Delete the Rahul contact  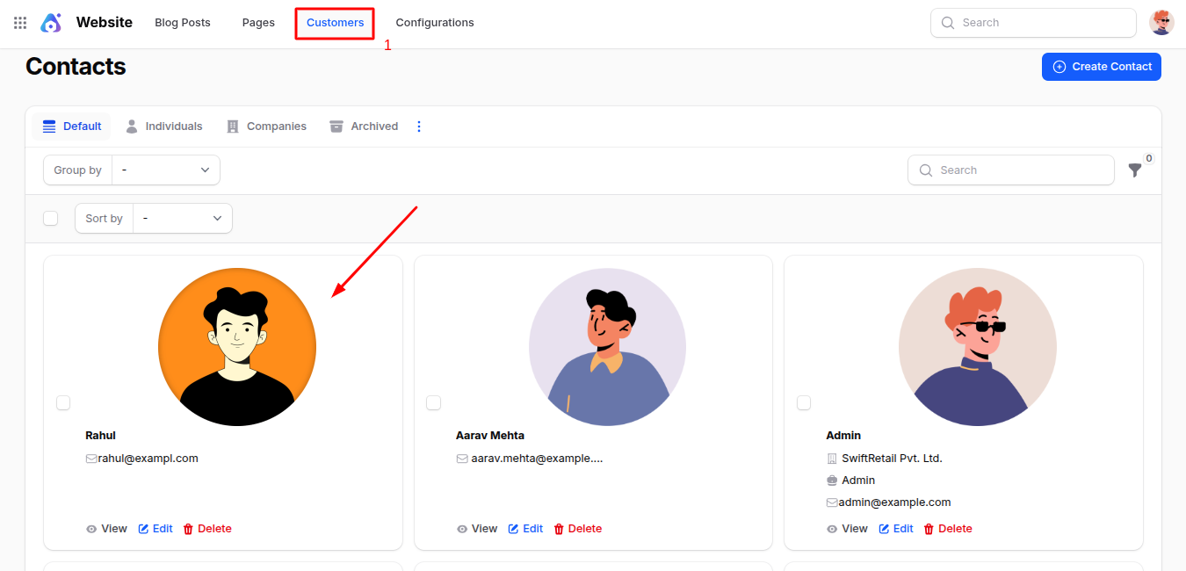click(x=207, y=529)
